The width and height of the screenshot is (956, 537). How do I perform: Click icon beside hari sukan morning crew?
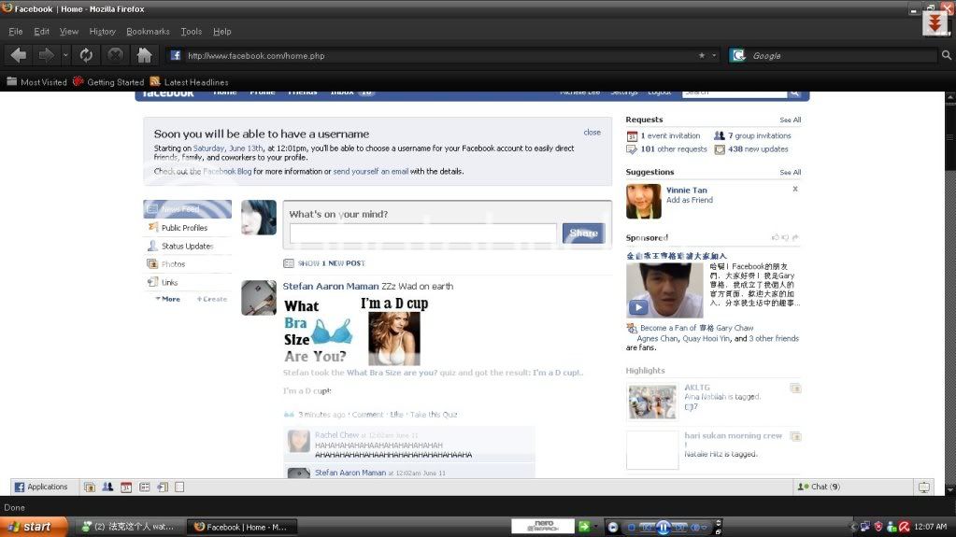coord(795,436)
